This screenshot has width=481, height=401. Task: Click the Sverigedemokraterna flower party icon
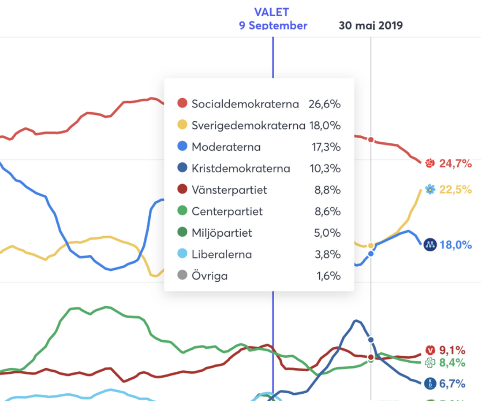[430, 189]
